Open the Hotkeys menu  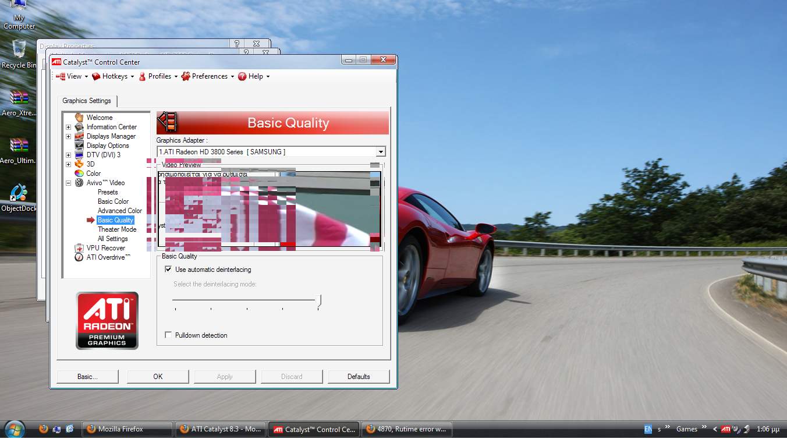coord(113,76)
